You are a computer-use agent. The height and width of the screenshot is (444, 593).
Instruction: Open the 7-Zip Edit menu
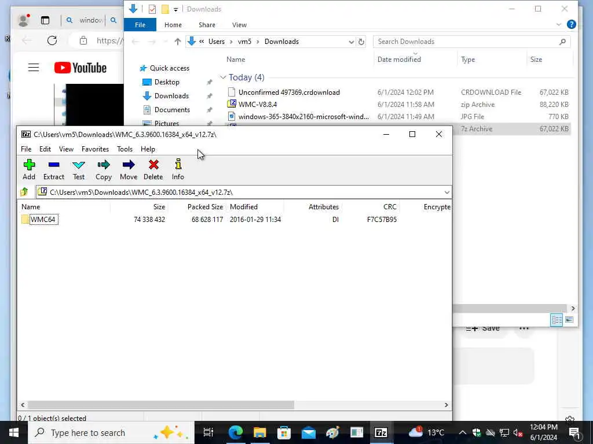(x=45, y=149)
